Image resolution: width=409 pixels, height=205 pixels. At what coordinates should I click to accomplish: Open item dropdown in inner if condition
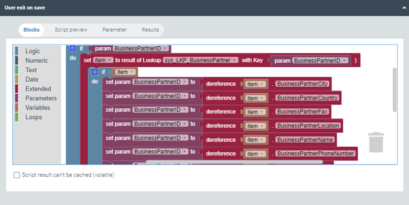[125, 72]
